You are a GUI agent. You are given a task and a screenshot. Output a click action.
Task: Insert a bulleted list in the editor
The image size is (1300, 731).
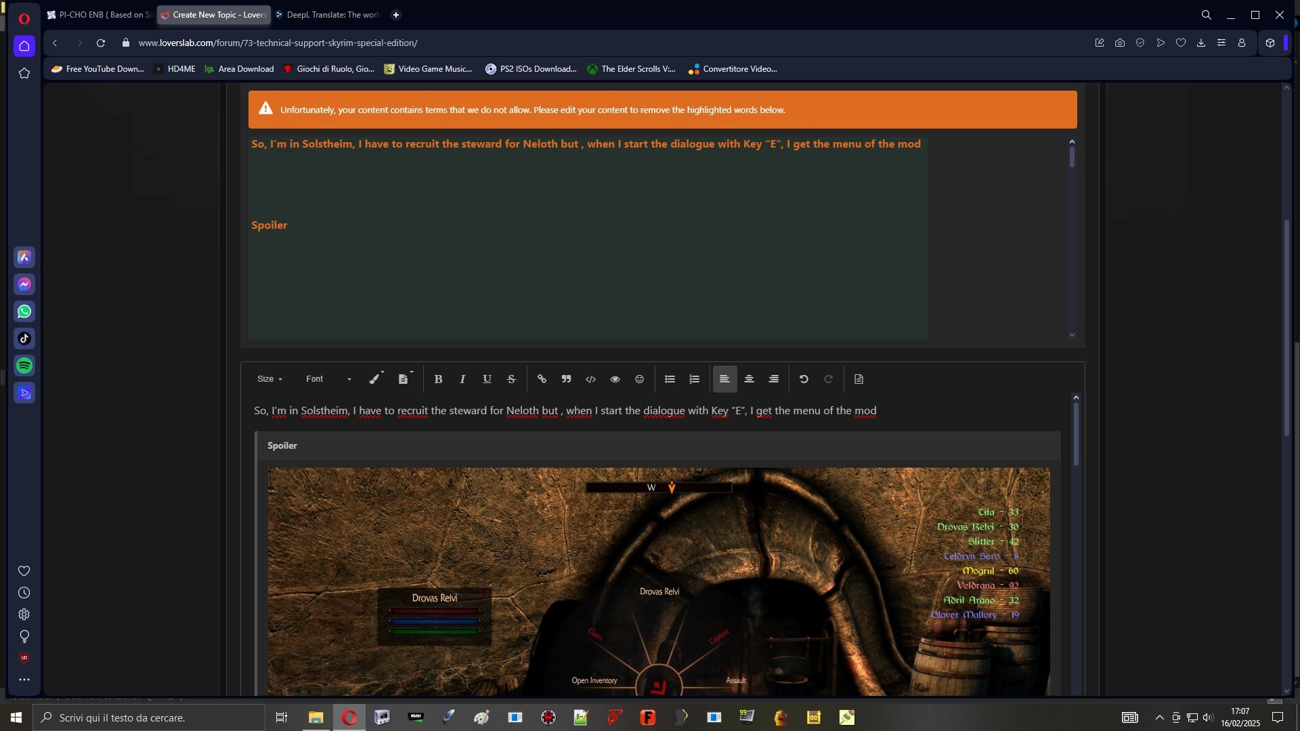pyautogui.click(x=670, y=379)
